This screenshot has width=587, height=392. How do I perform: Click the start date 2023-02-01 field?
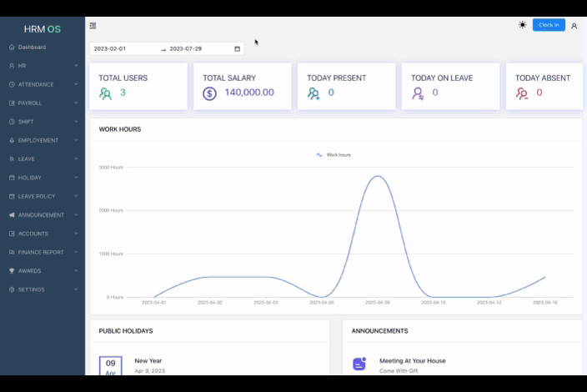(123, 48)
